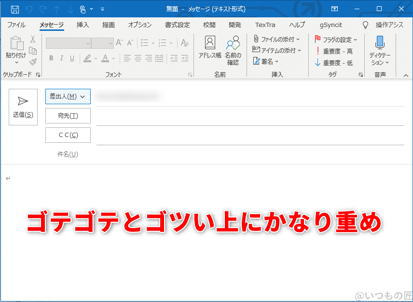This screenshot has height=302, width=413.
Task: Open the TexTra ribbon tab
Action: [265, 25]
